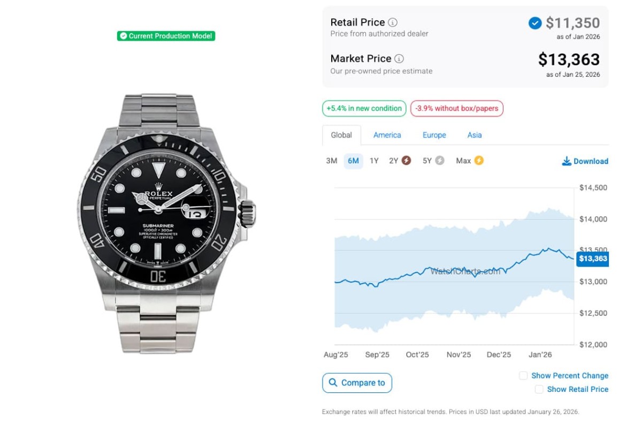Select the 6M time range
The width and height of the screenshot is (642, 425).
[353, 161]
